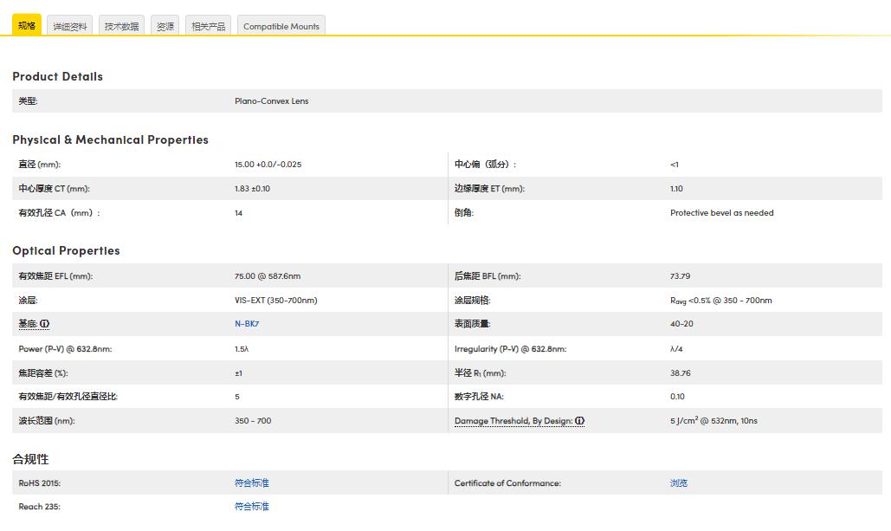This screenshot has width=891, height=531.
Task: Click the 合规性 section heading
Action: tap(30, 459)
